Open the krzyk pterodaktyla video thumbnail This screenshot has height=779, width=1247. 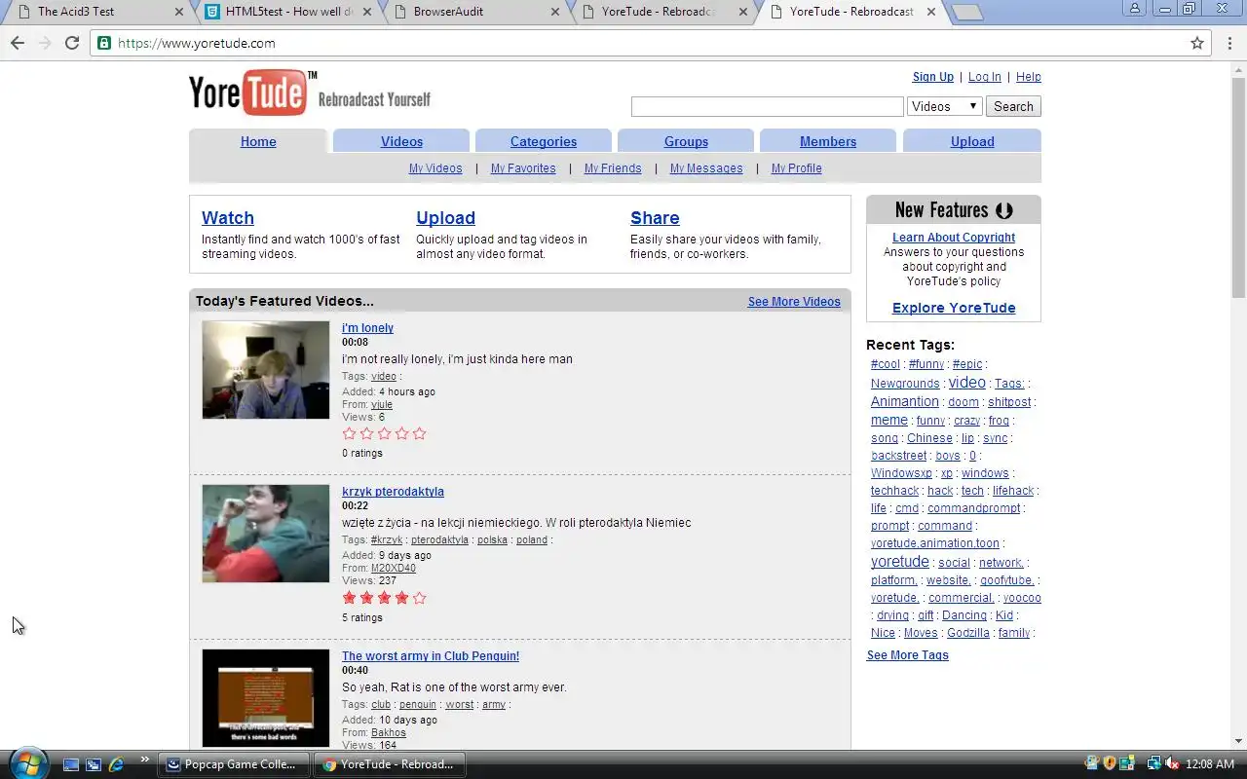pos(266,534)
